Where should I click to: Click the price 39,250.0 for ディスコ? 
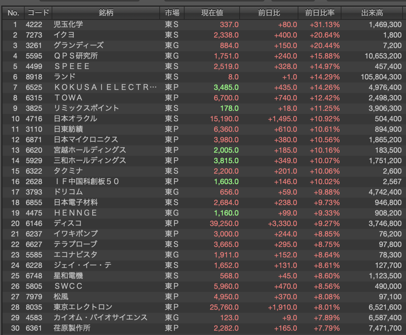[x=224, y=224]
